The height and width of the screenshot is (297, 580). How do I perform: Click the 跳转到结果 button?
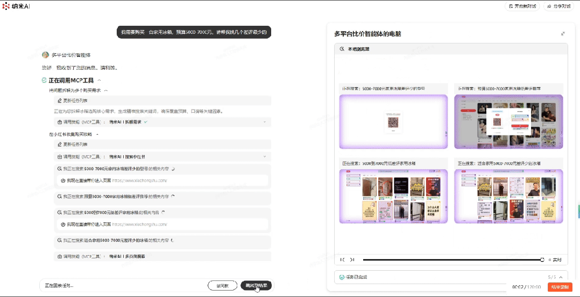256,286
